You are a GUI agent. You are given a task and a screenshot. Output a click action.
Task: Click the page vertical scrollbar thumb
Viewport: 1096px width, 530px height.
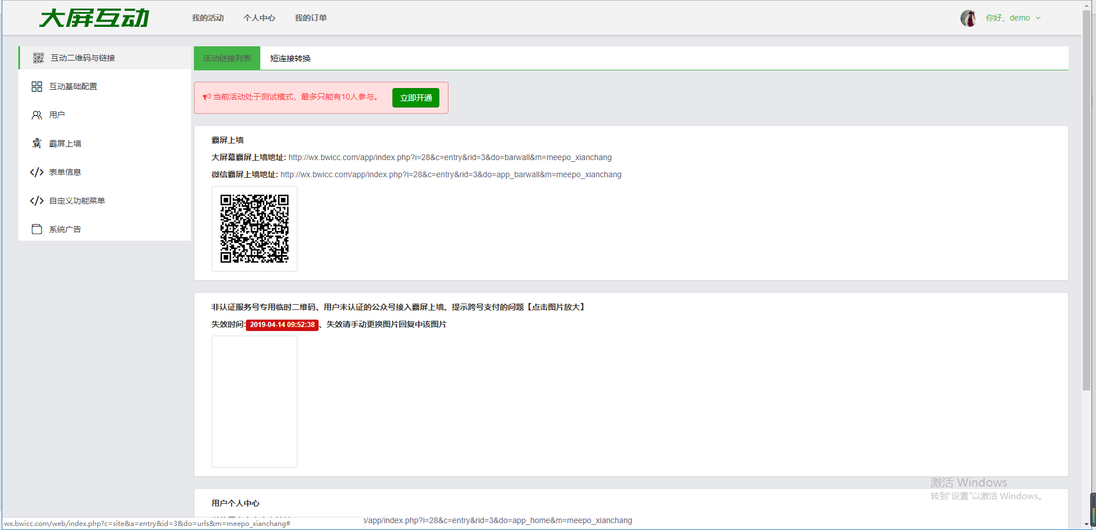[x=1086, y=200]
